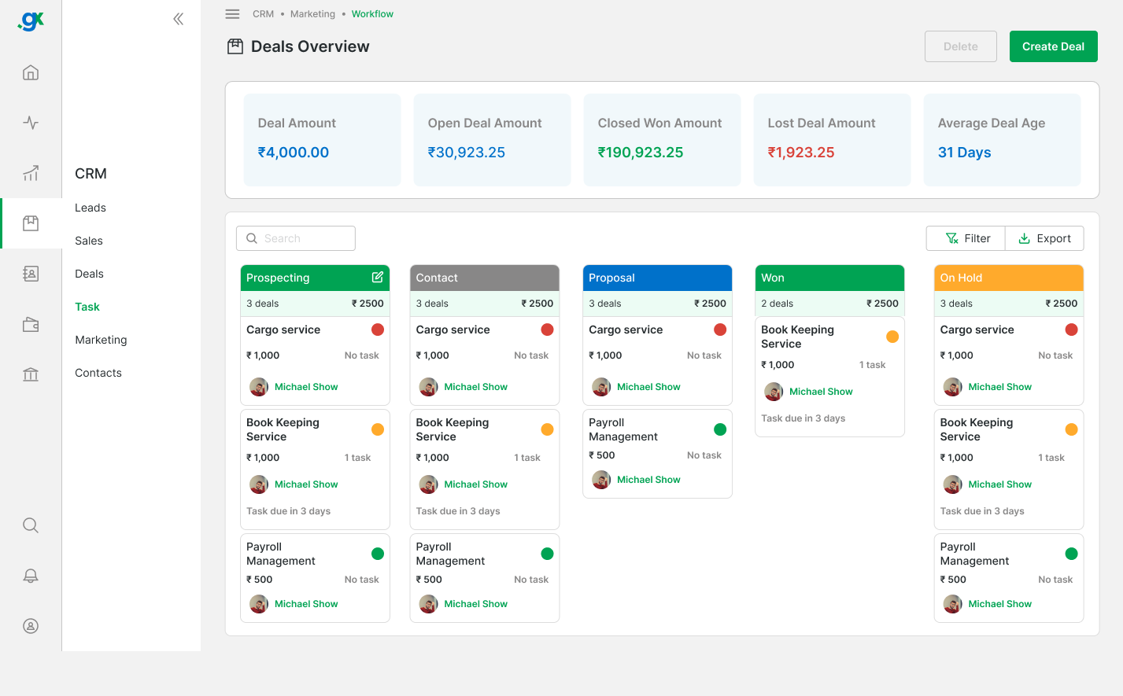Click the Delete button
This screenshot has width=1123, height=696.
pyautogui.click(x=961, y=46)
